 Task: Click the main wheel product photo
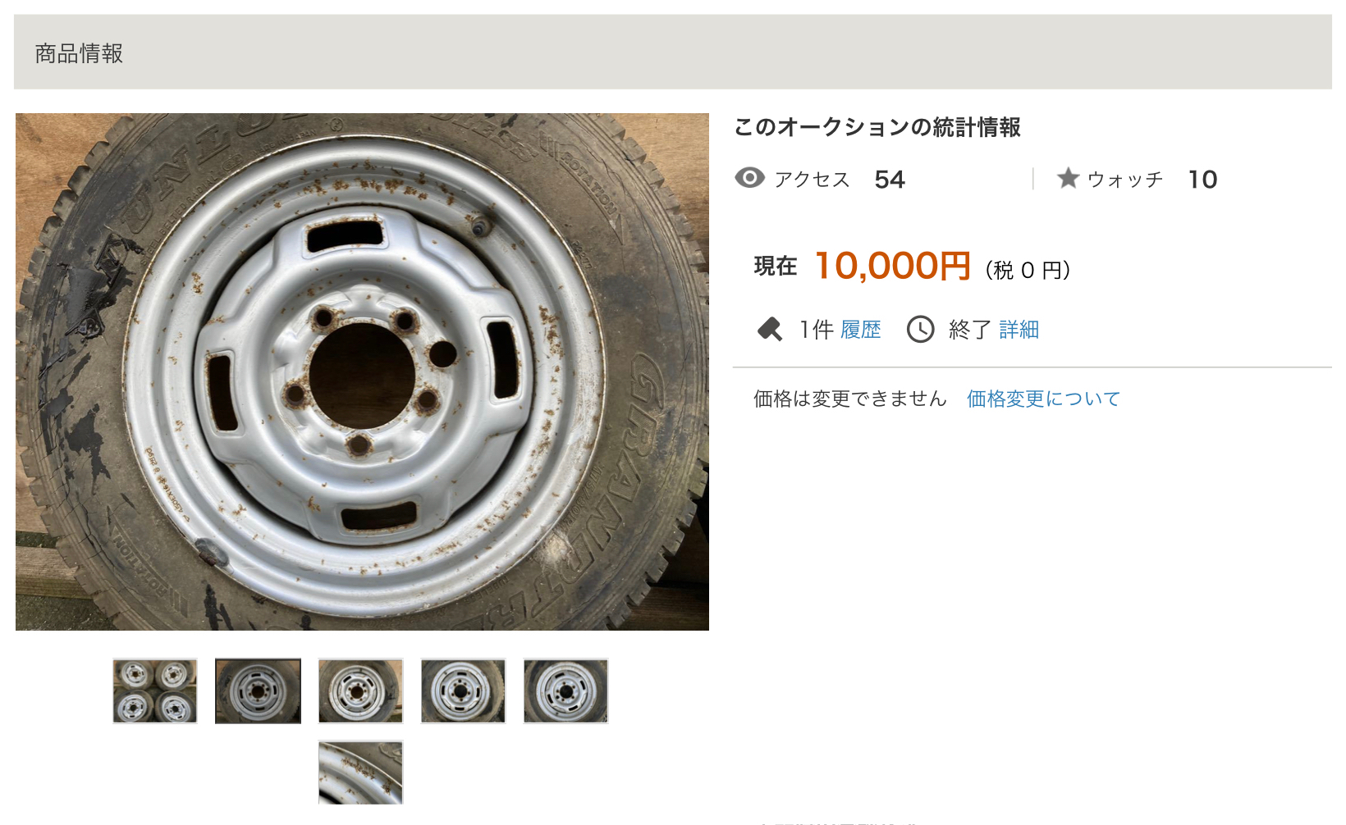tap(362, 371)
